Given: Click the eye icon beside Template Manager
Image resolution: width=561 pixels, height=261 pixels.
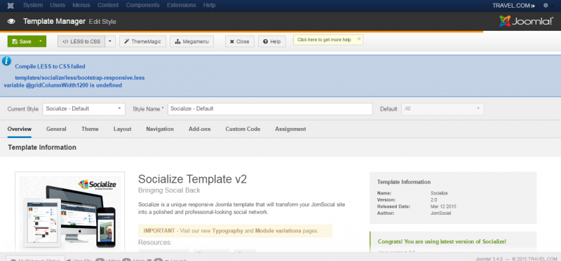Looking at the screenshot, I should pos(11,22).
